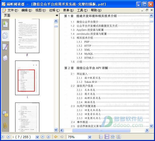Switch to facing pages layout

119,137
